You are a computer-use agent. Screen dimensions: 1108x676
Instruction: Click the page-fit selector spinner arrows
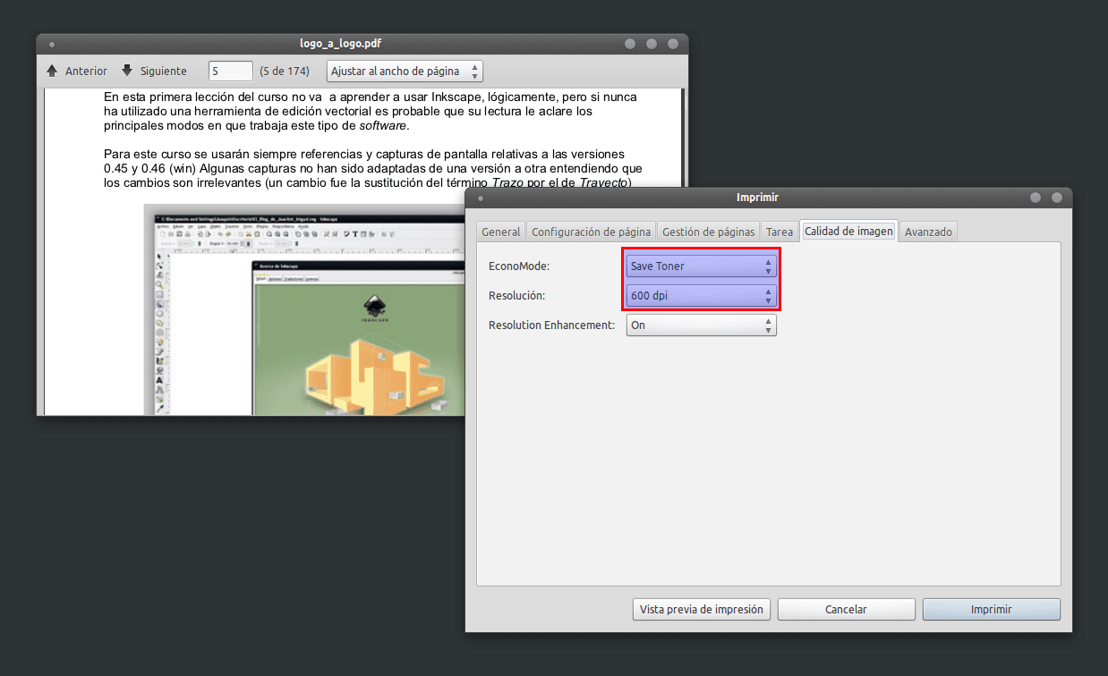click(475, 71)
